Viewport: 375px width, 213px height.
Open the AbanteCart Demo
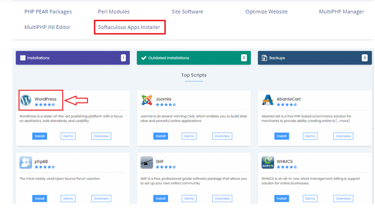click(310, 136)
